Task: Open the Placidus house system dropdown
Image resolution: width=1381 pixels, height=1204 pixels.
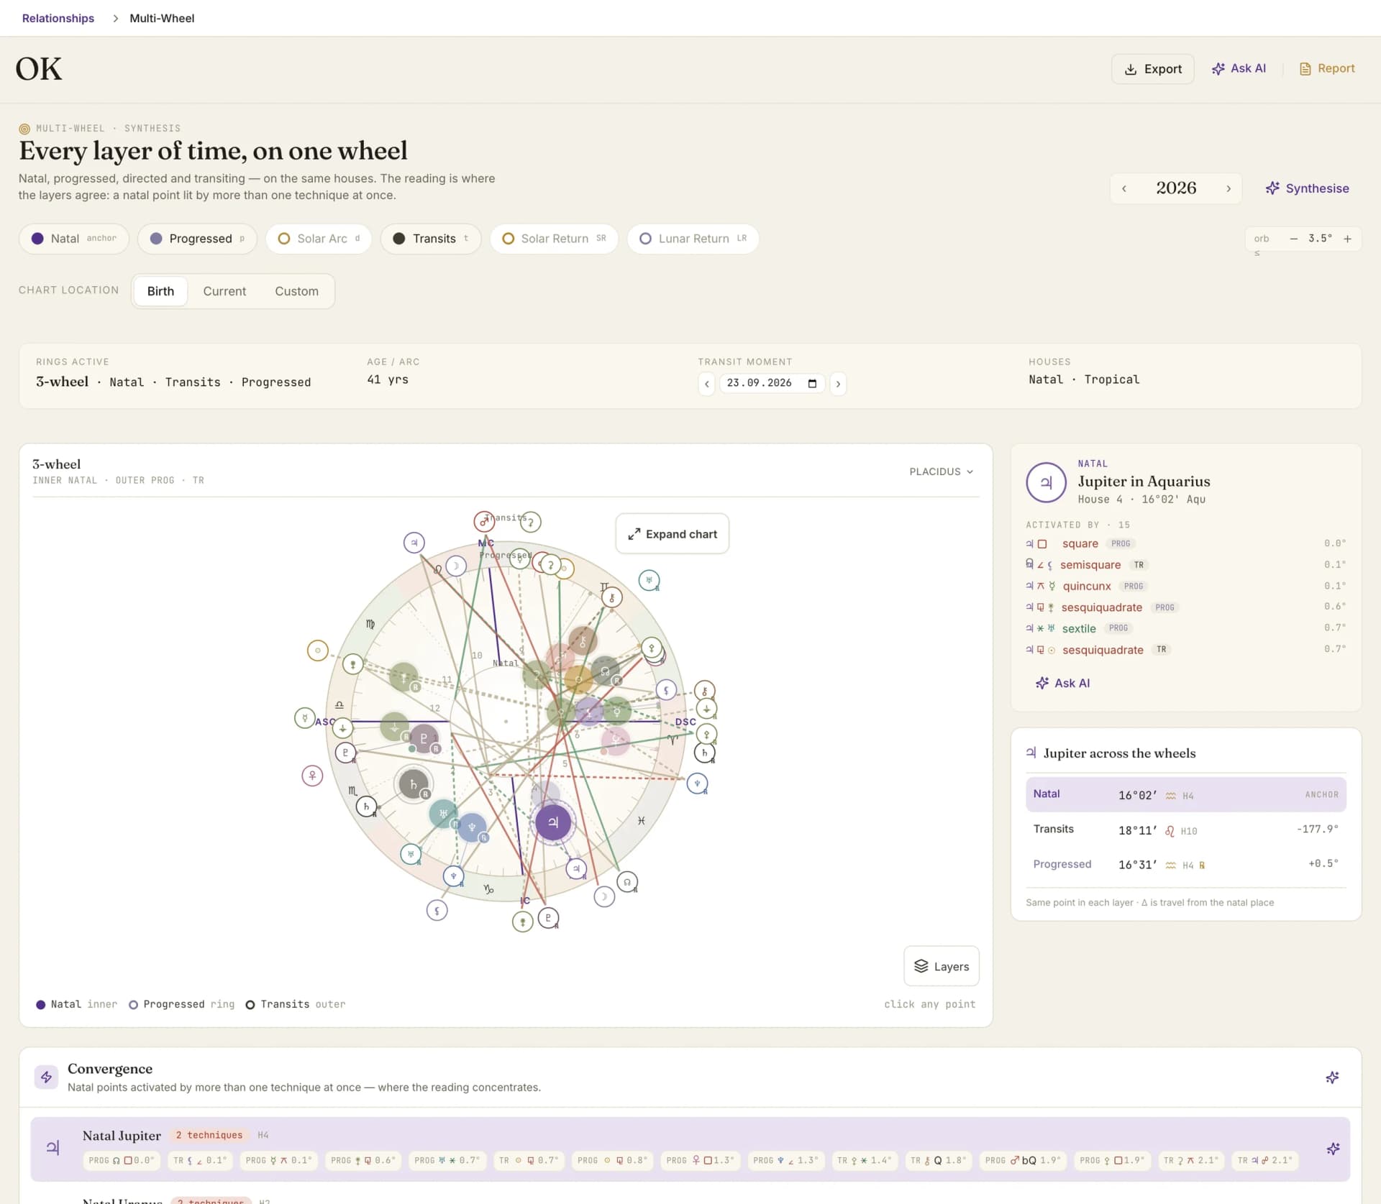Action: [x=941, y=472]
